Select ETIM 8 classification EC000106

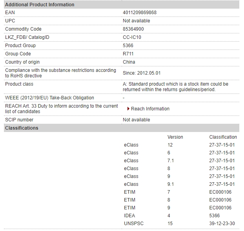click(220, 200)
